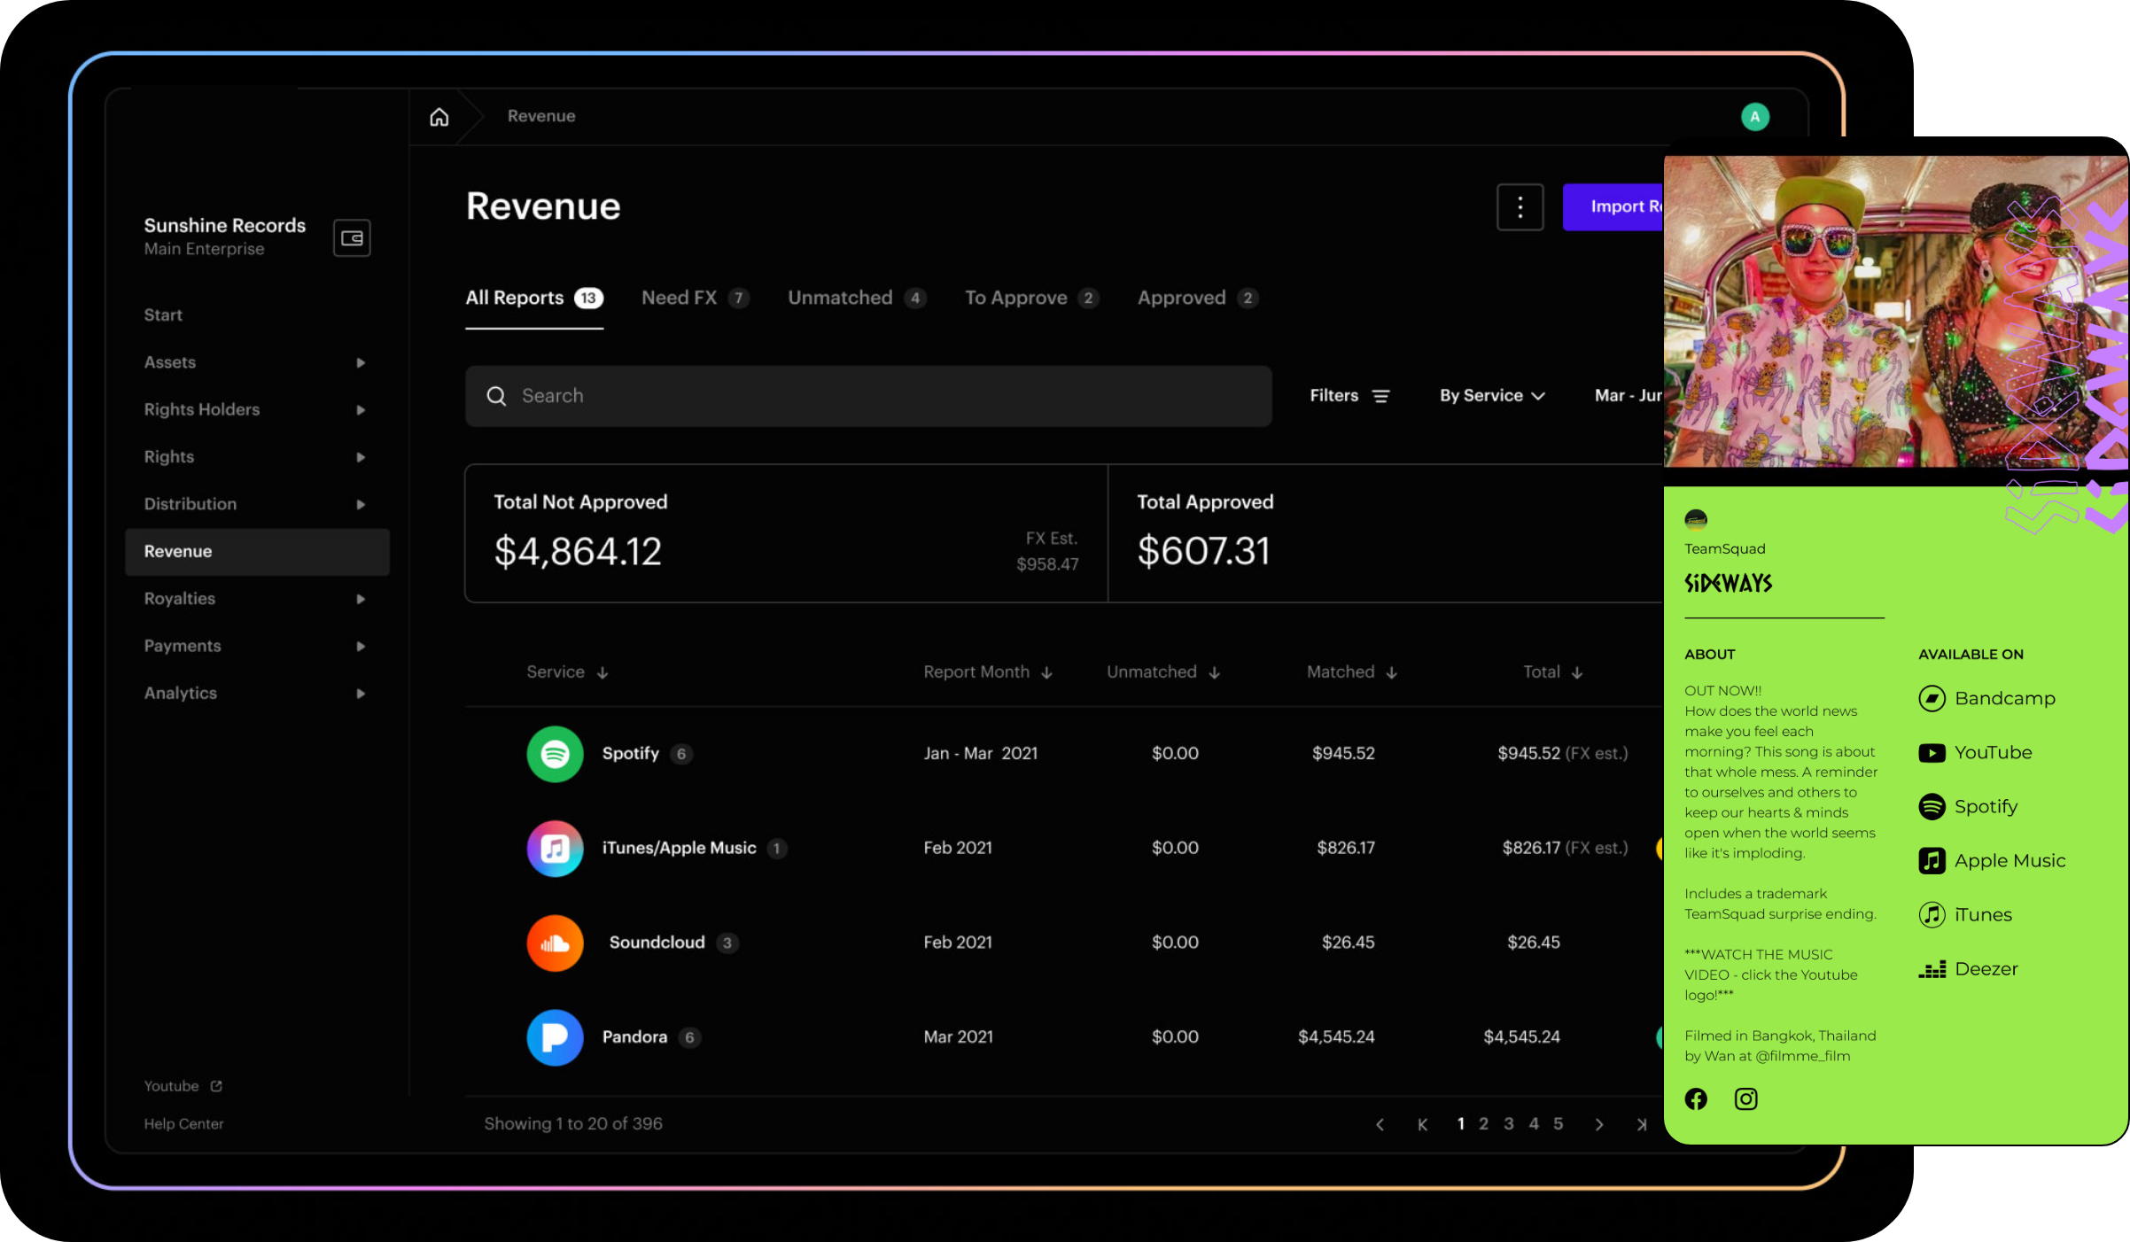Click the YouTube icon in Available On
Screen dimensions: 2130x1242
(x=1932, y=753)
